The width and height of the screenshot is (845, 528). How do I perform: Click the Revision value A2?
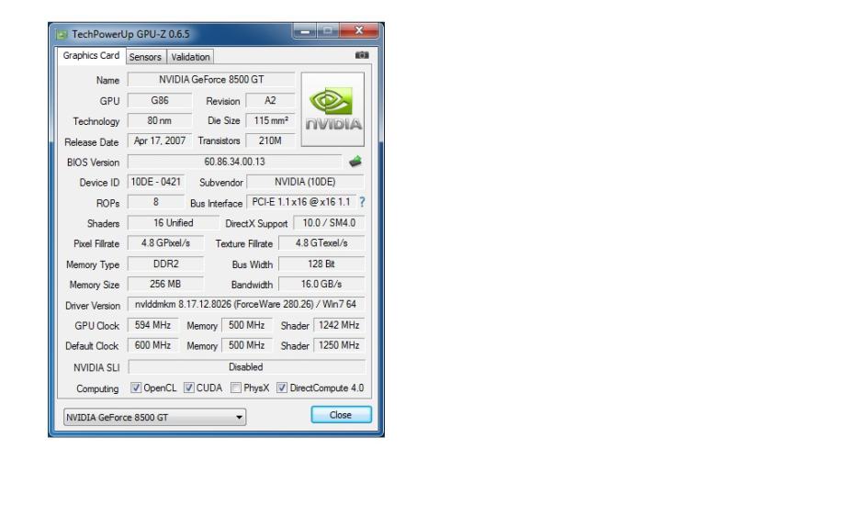(270, 100)
